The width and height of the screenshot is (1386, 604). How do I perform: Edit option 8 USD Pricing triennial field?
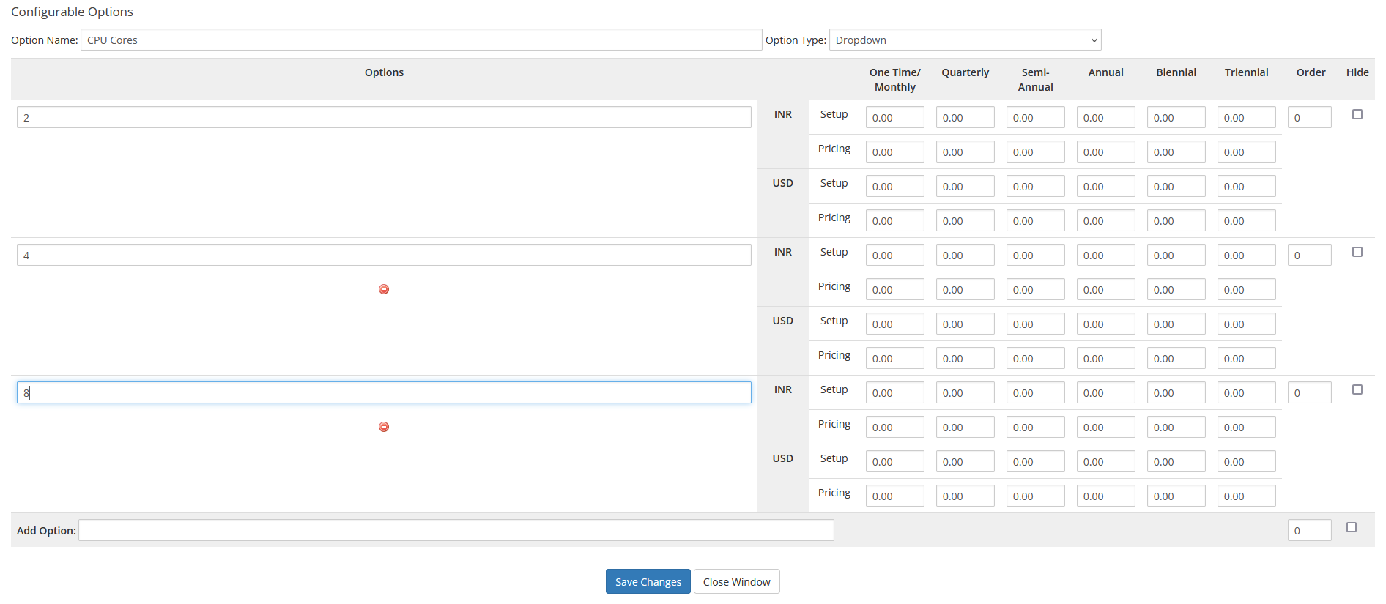pos(1247,496)
